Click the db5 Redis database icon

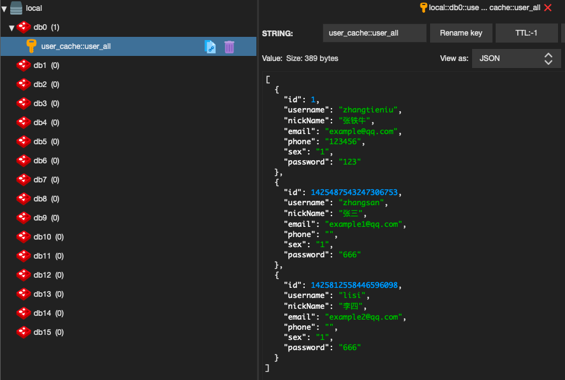tap(24, 142)
